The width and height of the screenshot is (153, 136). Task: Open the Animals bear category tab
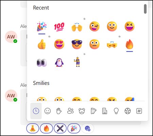tap(82, 111)
